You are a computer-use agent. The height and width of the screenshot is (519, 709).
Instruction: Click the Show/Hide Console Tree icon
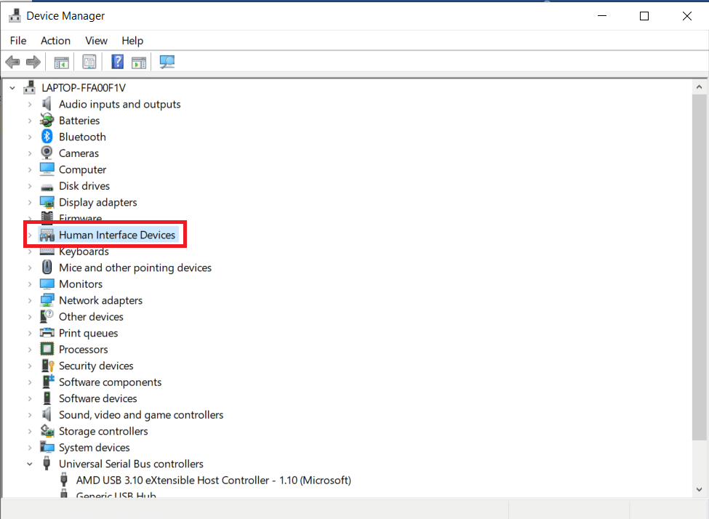(x=61, y=62)
